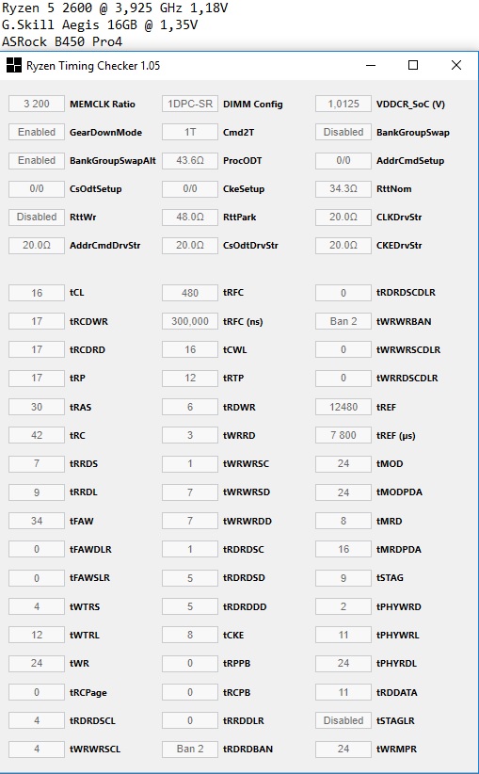Screen dimensions: 479x774
Task: Click the VDDCR_SoC voltage field
Action: pos(343,104)
